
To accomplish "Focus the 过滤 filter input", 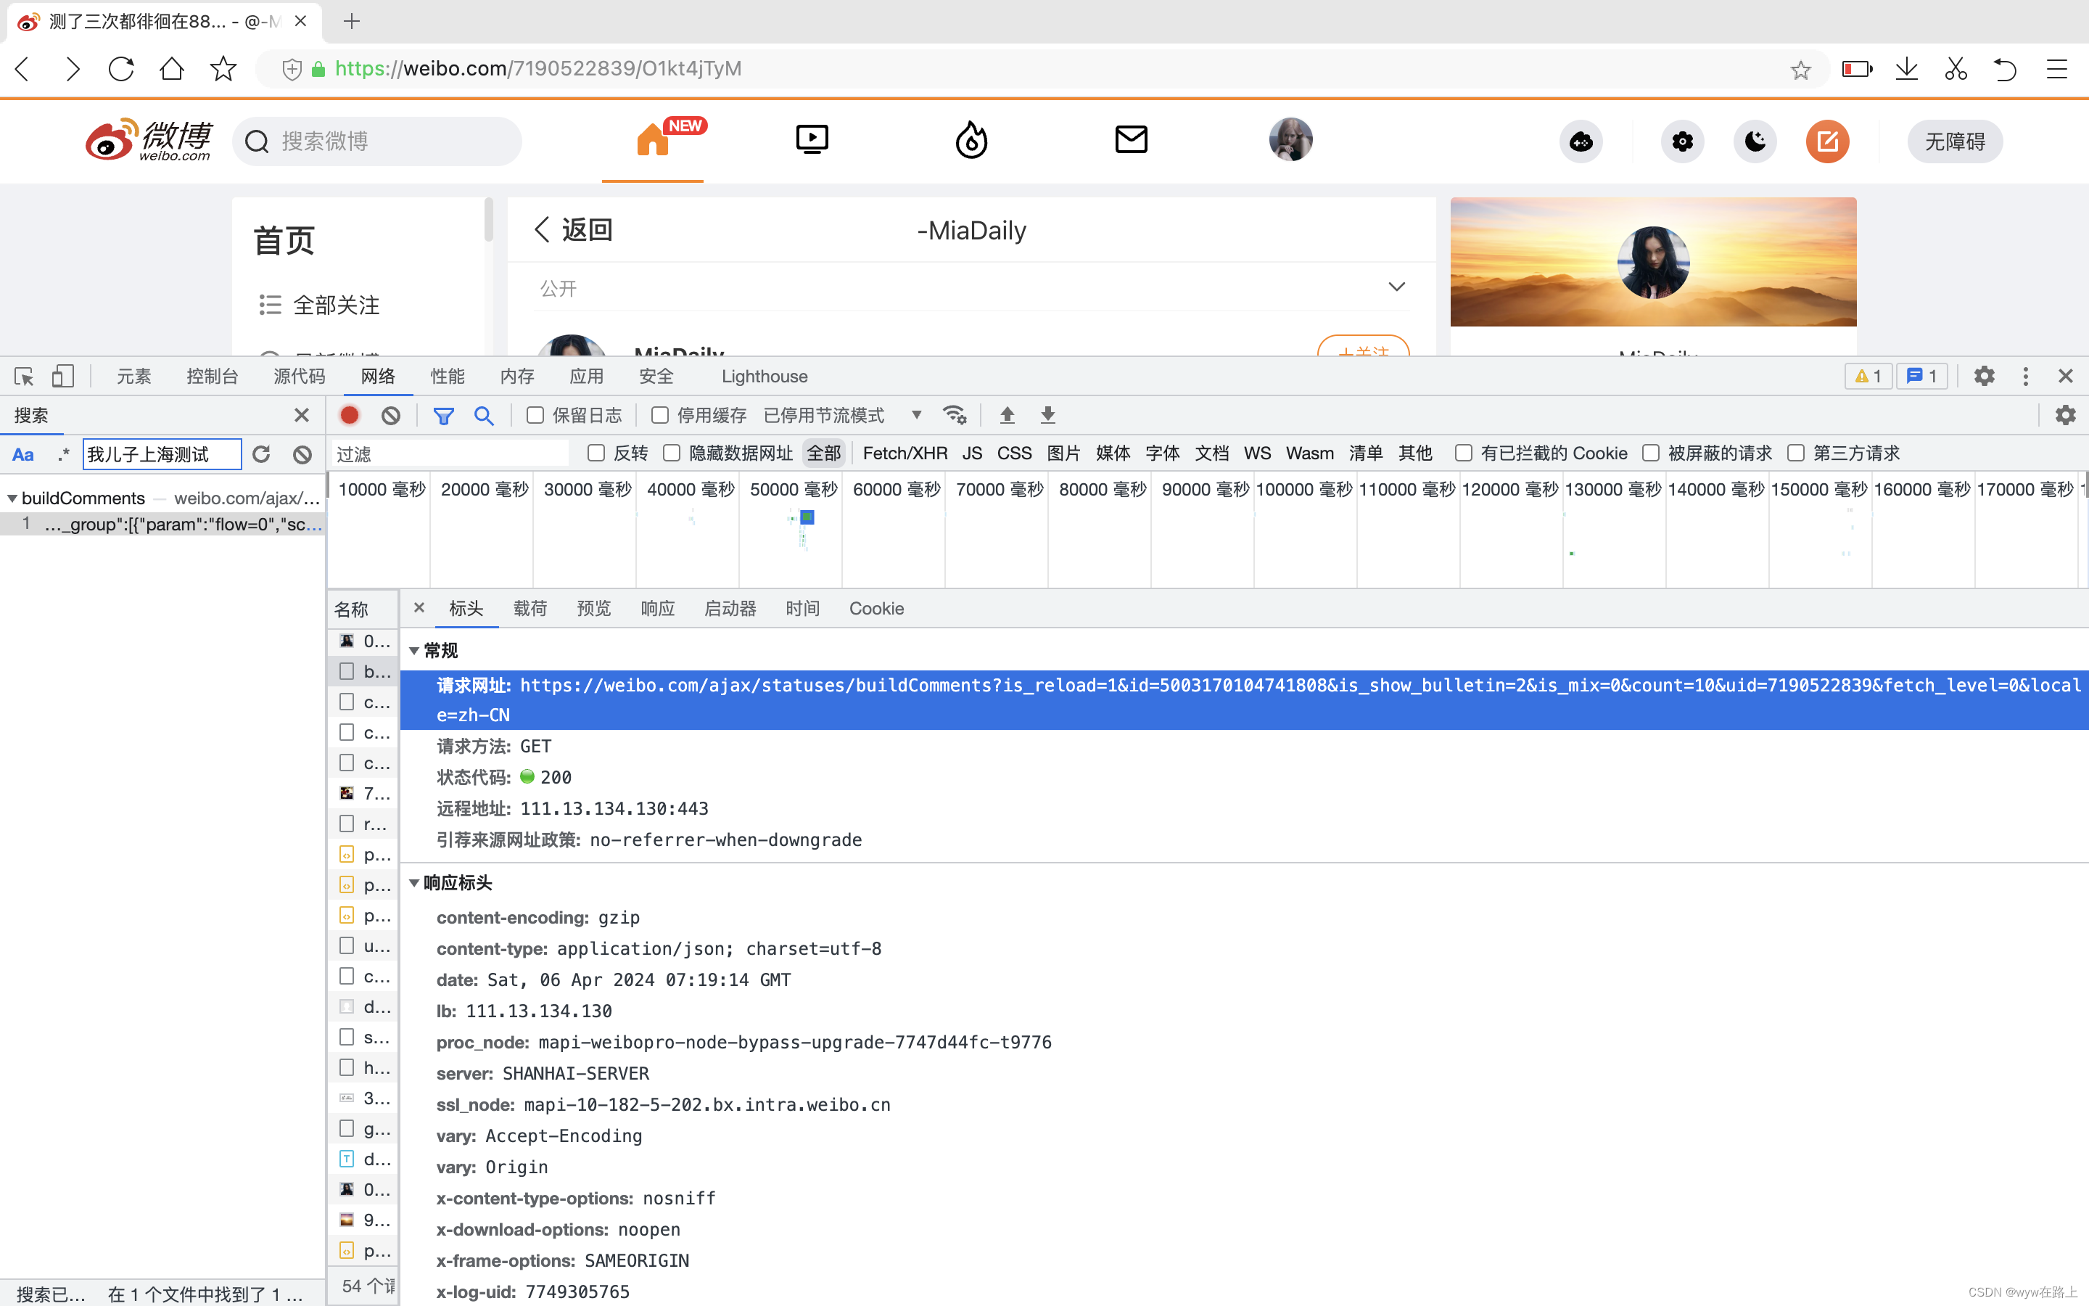I will click(450, 454).
